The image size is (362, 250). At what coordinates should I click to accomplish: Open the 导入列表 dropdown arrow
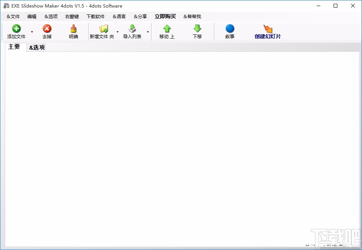pyautogui.click(x=148, y=33)
